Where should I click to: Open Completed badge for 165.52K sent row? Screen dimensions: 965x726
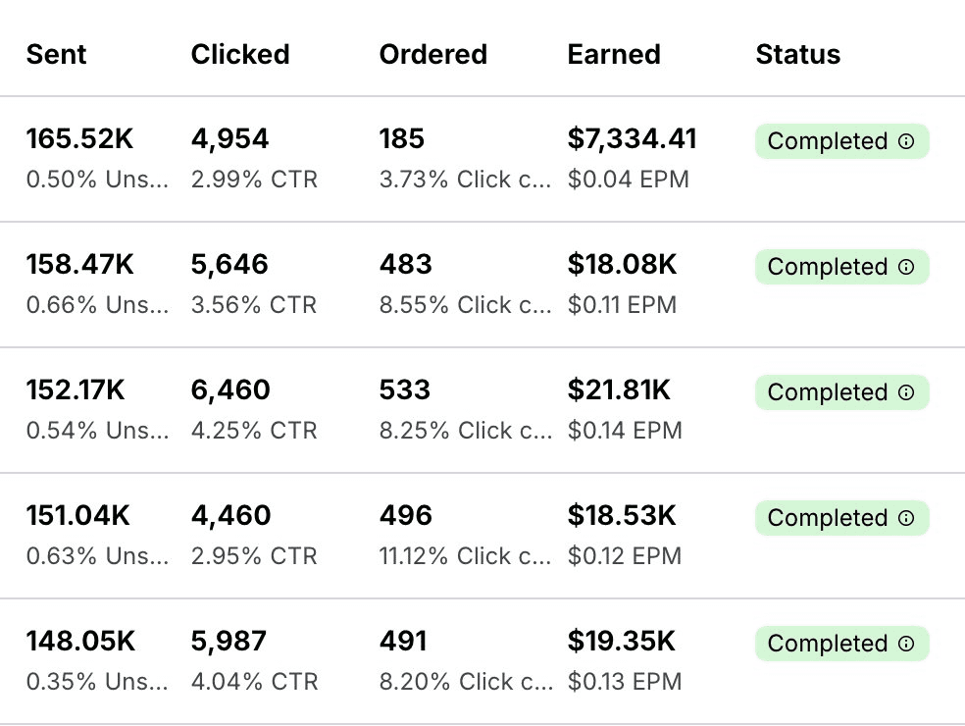pyautogui.click(x=841, y=141)
